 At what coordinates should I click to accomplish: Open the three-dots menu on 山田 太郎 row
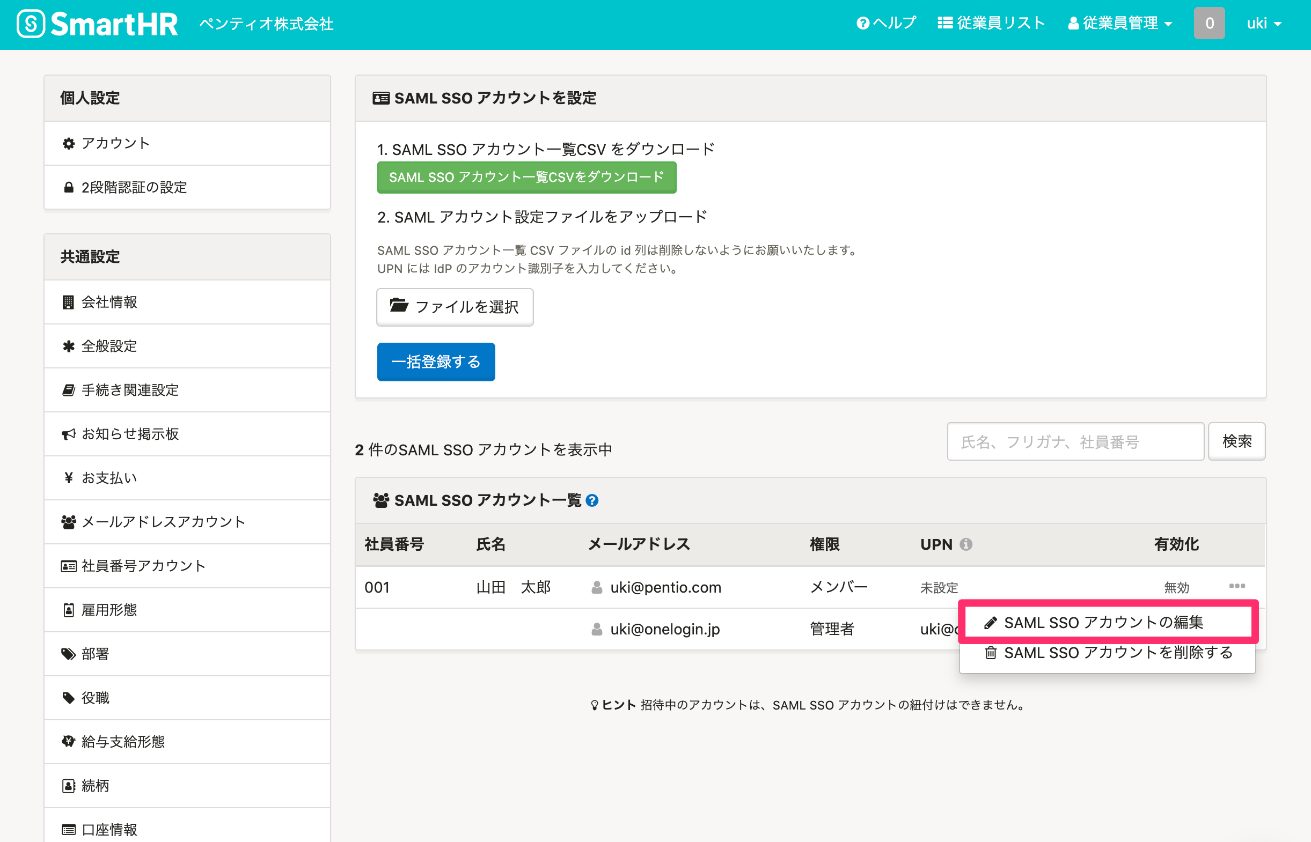pyautogui.click(x=1236, y=586)
